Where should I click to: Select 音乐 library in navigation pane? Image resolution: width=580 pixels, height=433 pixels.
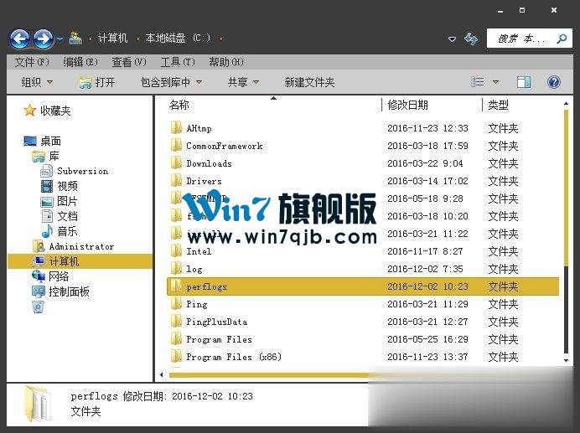pyautogui.click(x=66, y=231)
